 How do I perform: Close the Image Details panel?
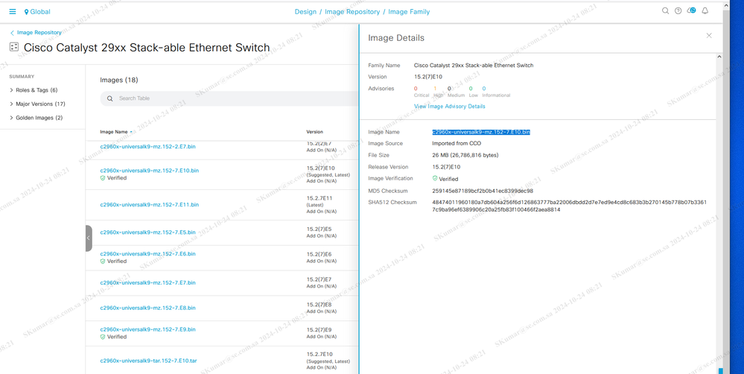point(709,36)
